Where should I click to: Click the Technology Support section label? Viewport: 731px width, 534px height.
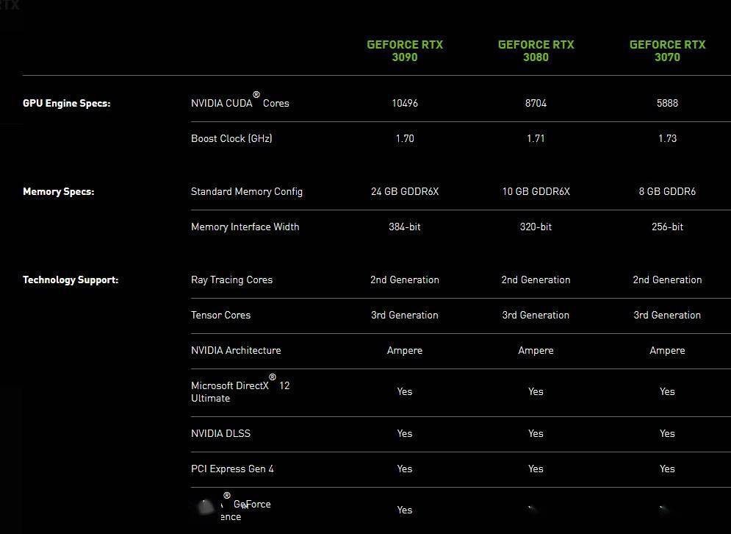click(70, 280)
